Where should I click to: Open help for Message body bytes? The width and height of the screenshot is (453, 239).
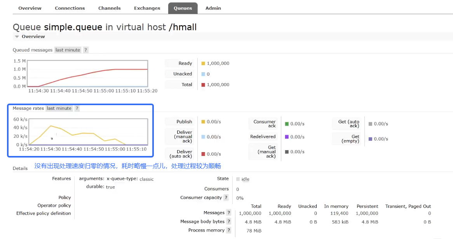[229, 222]
